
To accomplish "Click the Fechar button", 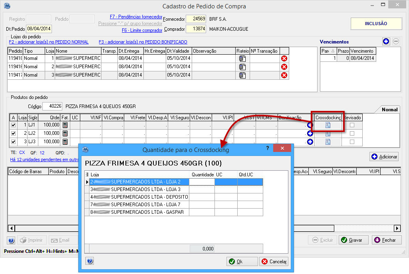I will coord(387,240).
